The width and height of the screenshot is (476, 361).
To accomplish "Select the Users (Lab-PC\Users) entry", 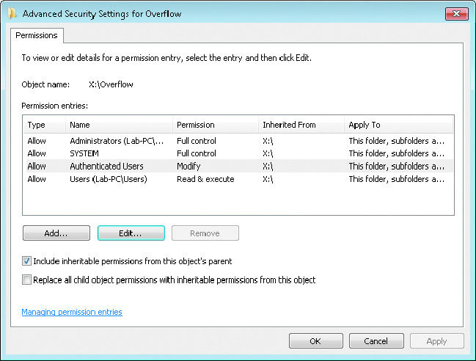I will coord(238,179).
